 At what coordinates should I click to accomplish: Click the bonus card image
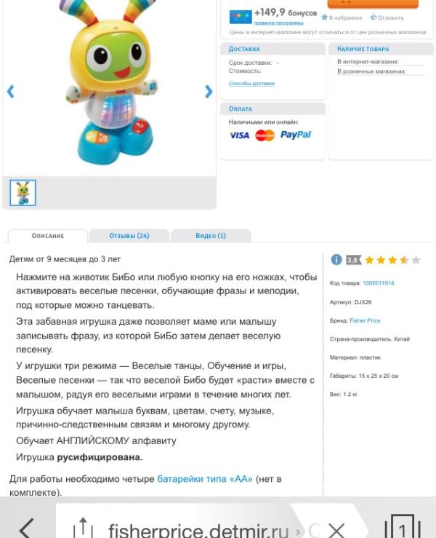tap(241, 17)
